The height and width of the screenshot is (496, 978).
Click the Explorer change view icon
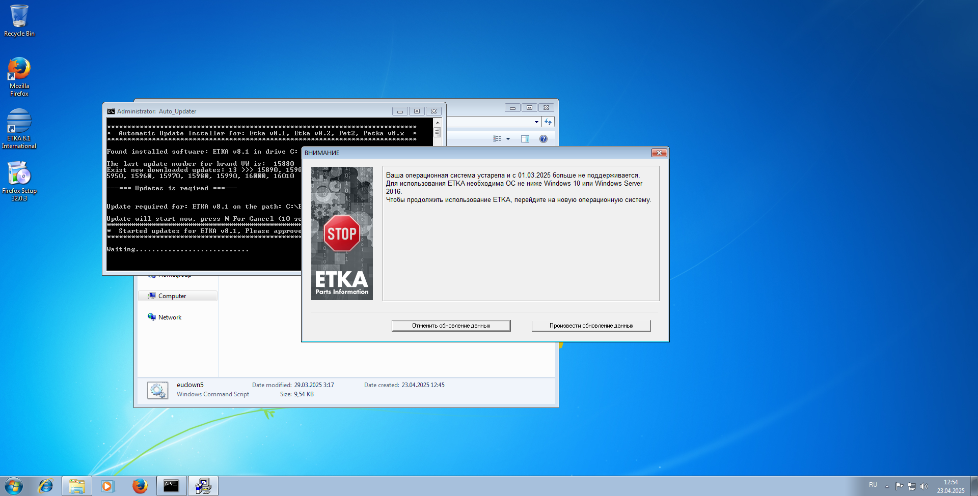[x=497, y=139]
